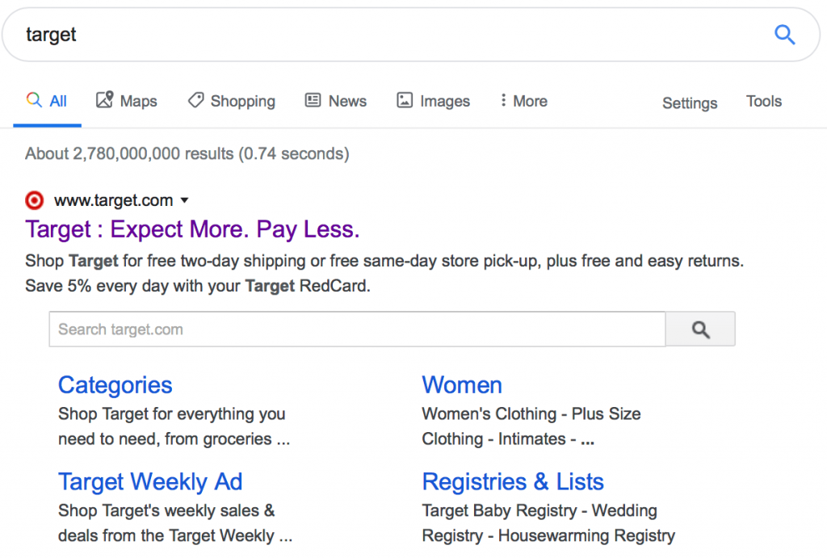
Task: Click the Images picture icon
Action: (405, 100)
